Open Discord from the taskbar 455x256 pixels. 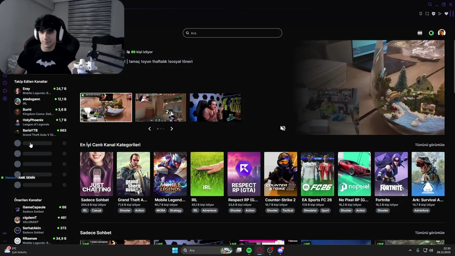click(x=280, y=250)
